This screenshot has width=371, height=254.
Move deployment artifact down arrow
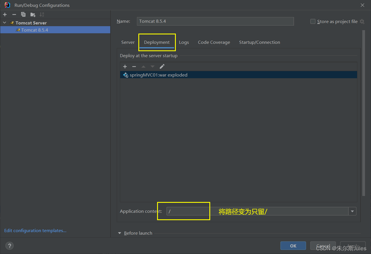pyautogui.click(x=153, y=67)
